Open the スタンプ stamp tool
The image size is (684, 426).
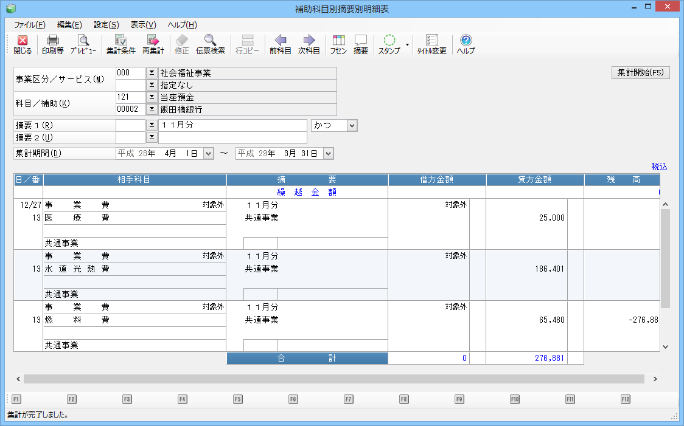pos(389,44)
